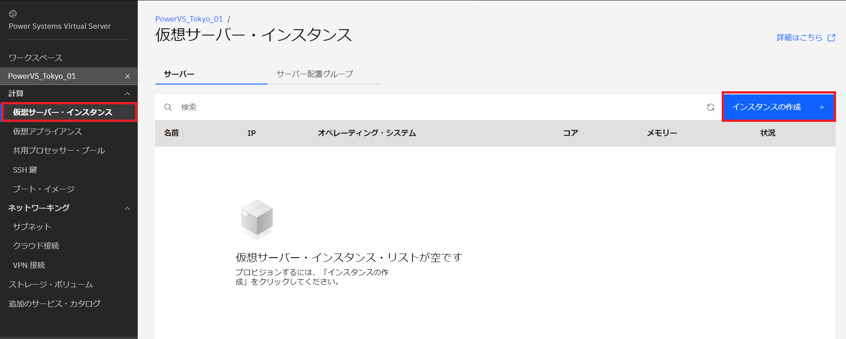Image resolution: width=846 pixels, height=339 pixels.
Task: Open ブート・イメージ from the sidebar
Action: tap(44, 189)
